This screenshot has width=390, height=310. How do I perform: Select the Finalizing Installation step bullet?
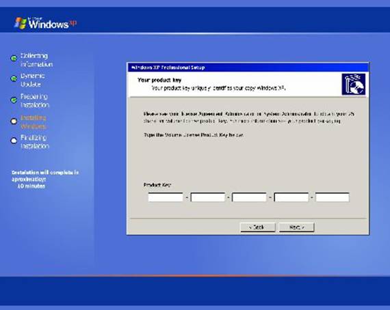point(14,141)
